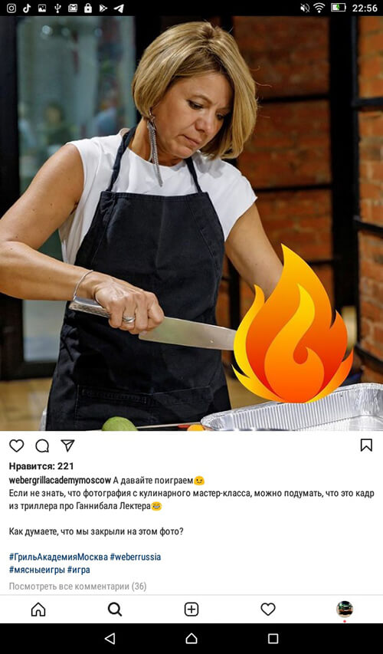Open comments via the speech bubble icon
This screenshot has height=654, width=383.
click(x=42, y=446)
